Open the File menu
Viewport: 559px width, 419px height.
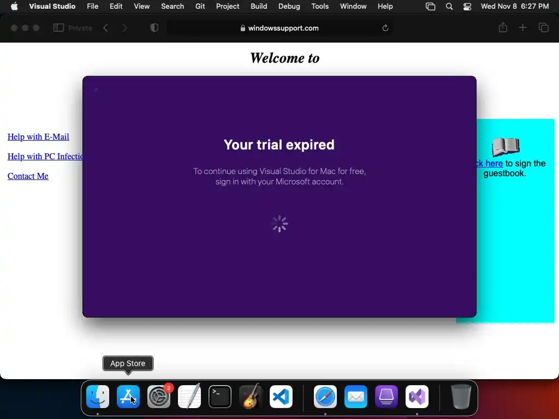tap(93, 7)
